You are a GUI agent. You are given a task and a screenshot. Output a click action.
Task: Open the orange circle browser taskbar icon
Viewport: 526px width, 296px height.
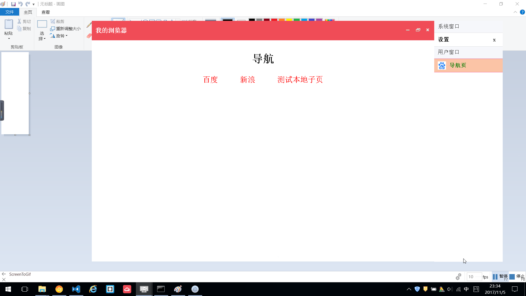coord(59,289)
